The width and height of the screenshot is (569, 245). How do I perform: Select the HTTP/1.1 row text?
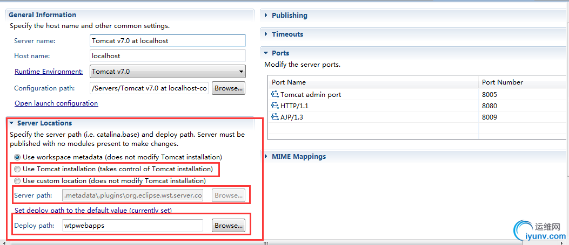[x=294, y=106]
